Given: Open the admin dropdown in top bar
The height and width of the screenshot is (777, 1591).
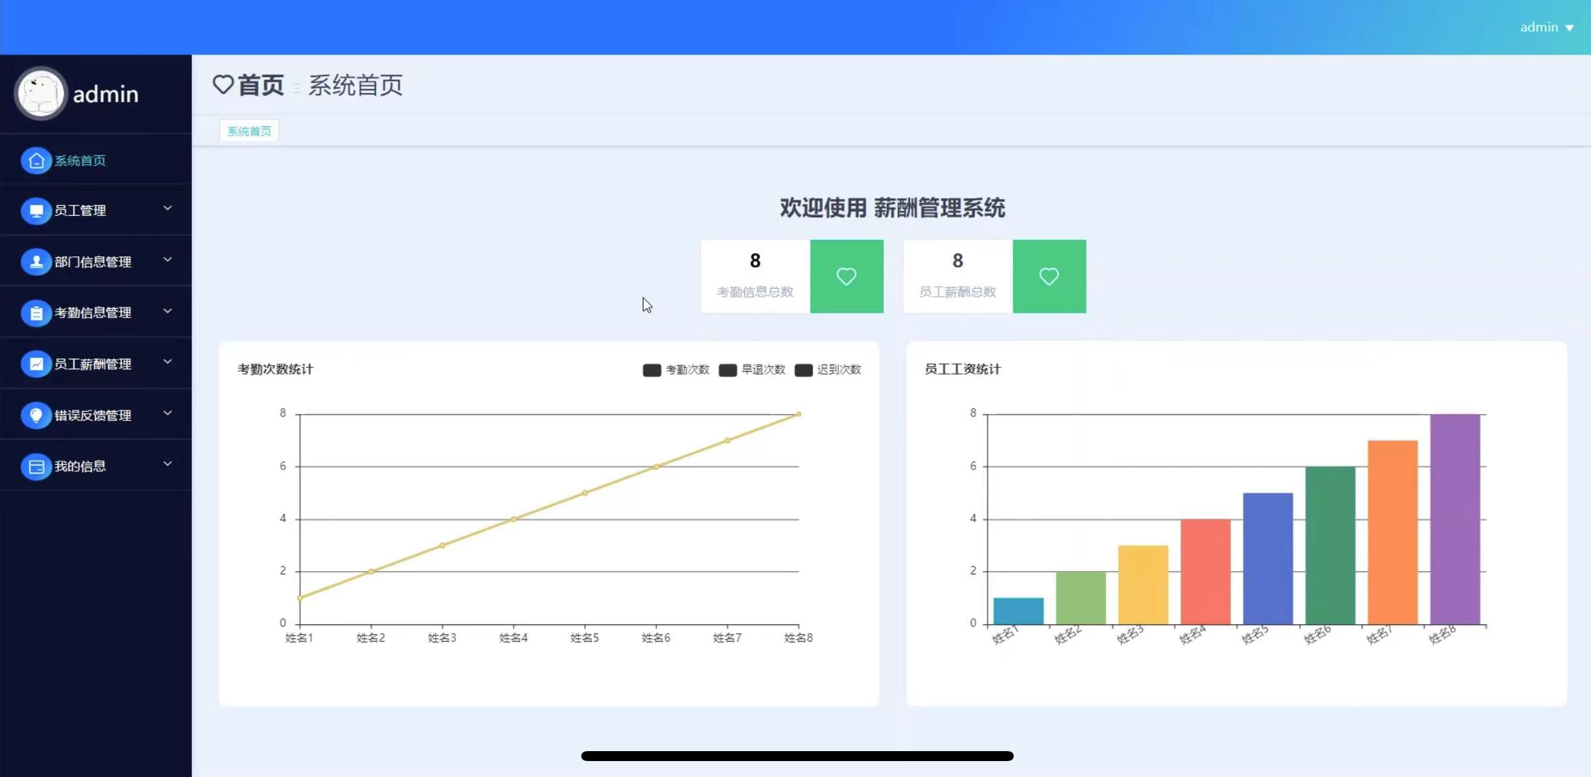Looking at the screenshot, I should (x=1546, y=27).
